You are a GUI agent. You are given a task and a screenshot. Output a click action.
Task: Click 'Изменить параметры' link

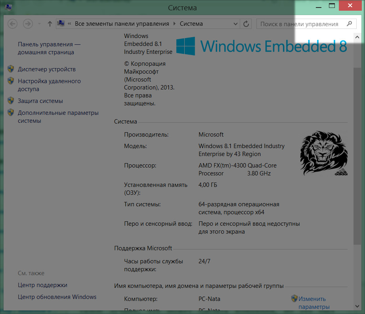(x=314, y=303)
